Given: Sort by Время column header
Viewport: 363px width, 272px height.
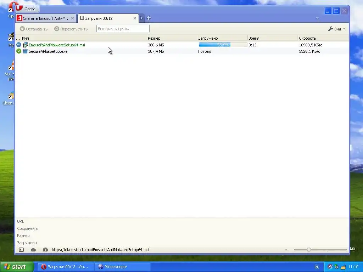Looking at the screenshot, I should point(273,38).
